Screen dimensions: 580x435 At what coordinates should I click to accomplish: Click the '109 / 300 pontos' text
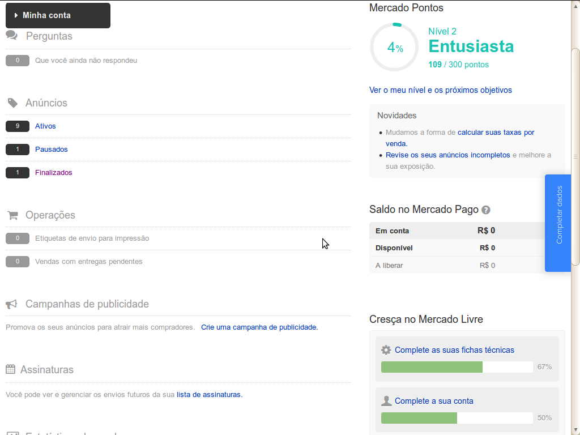click(x=458, y=65)
